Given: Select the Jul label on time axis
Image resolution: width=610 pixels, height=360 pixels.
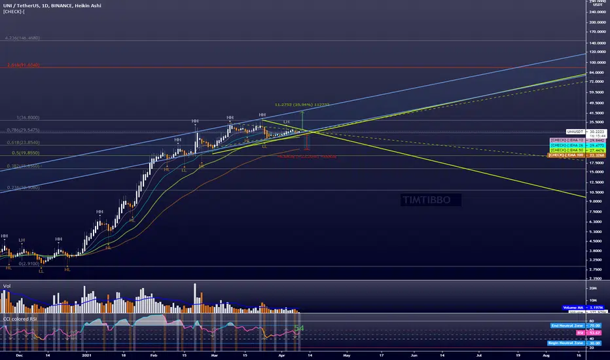Looking at the screenshot, I should pos(479,355).
